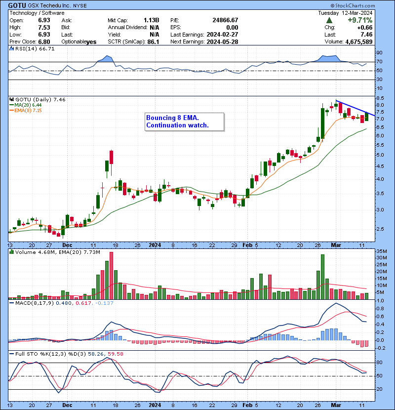Image resolution: width=395 pixels, height=410 pixels.
Task: Click the 8.5 price axis label
Action: [380, 98]
